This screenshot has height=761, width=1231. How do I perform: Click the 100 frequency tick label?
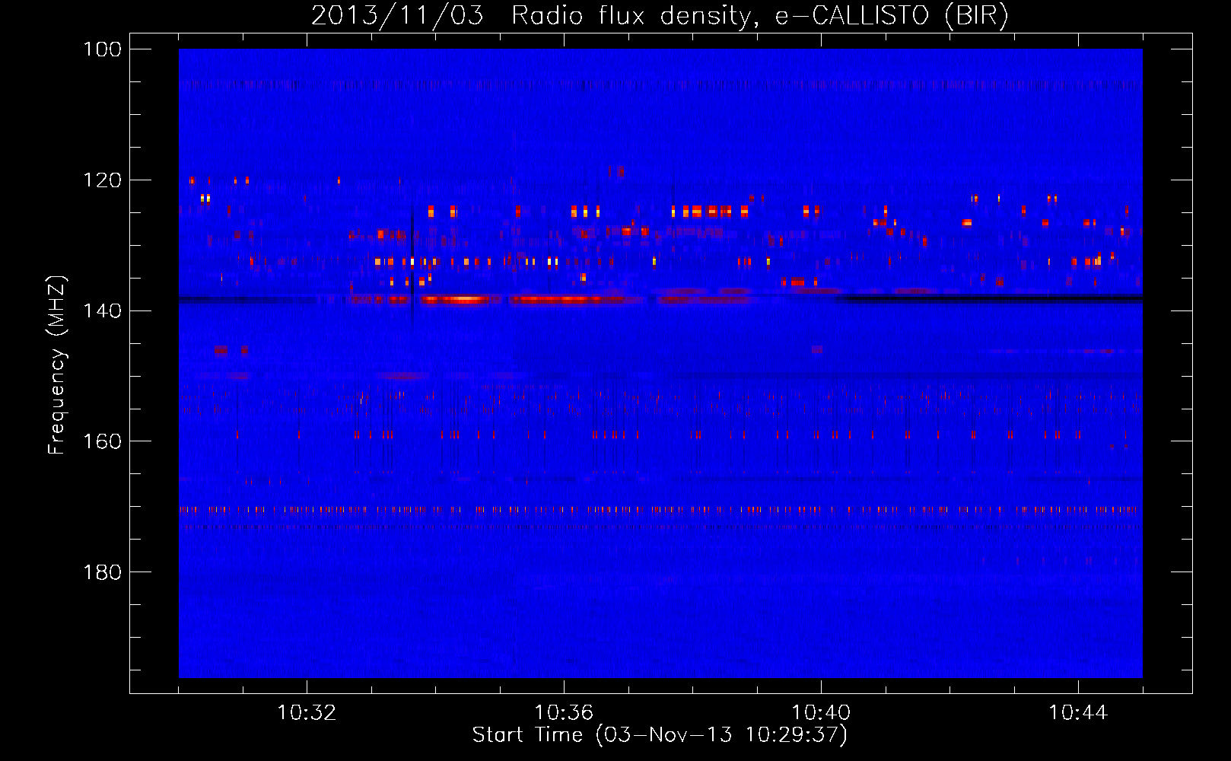pyautogui.click(x=102, y=49)
